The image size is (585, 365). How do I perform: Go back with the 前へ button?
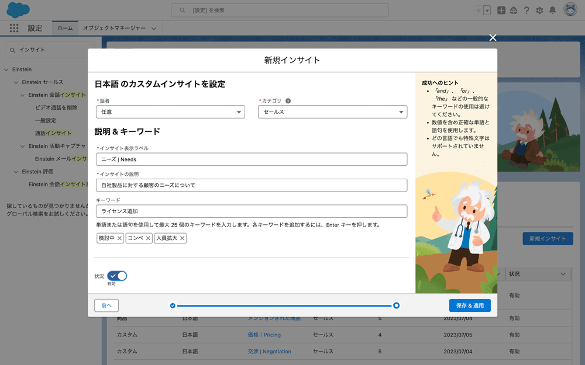click(106, 305)
